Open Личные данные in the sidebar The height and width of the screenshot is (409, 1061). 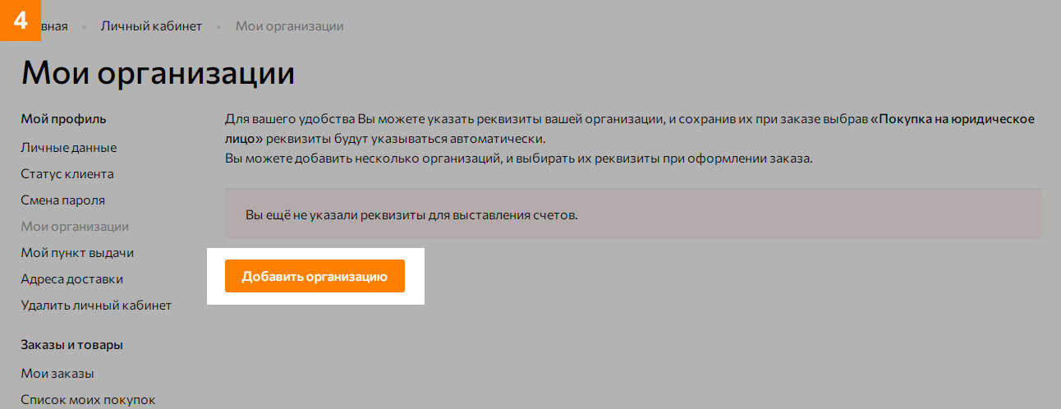pos(68,148)
